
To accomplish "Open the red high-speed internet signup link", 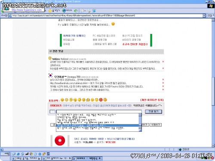I will (x=135, y=44).
